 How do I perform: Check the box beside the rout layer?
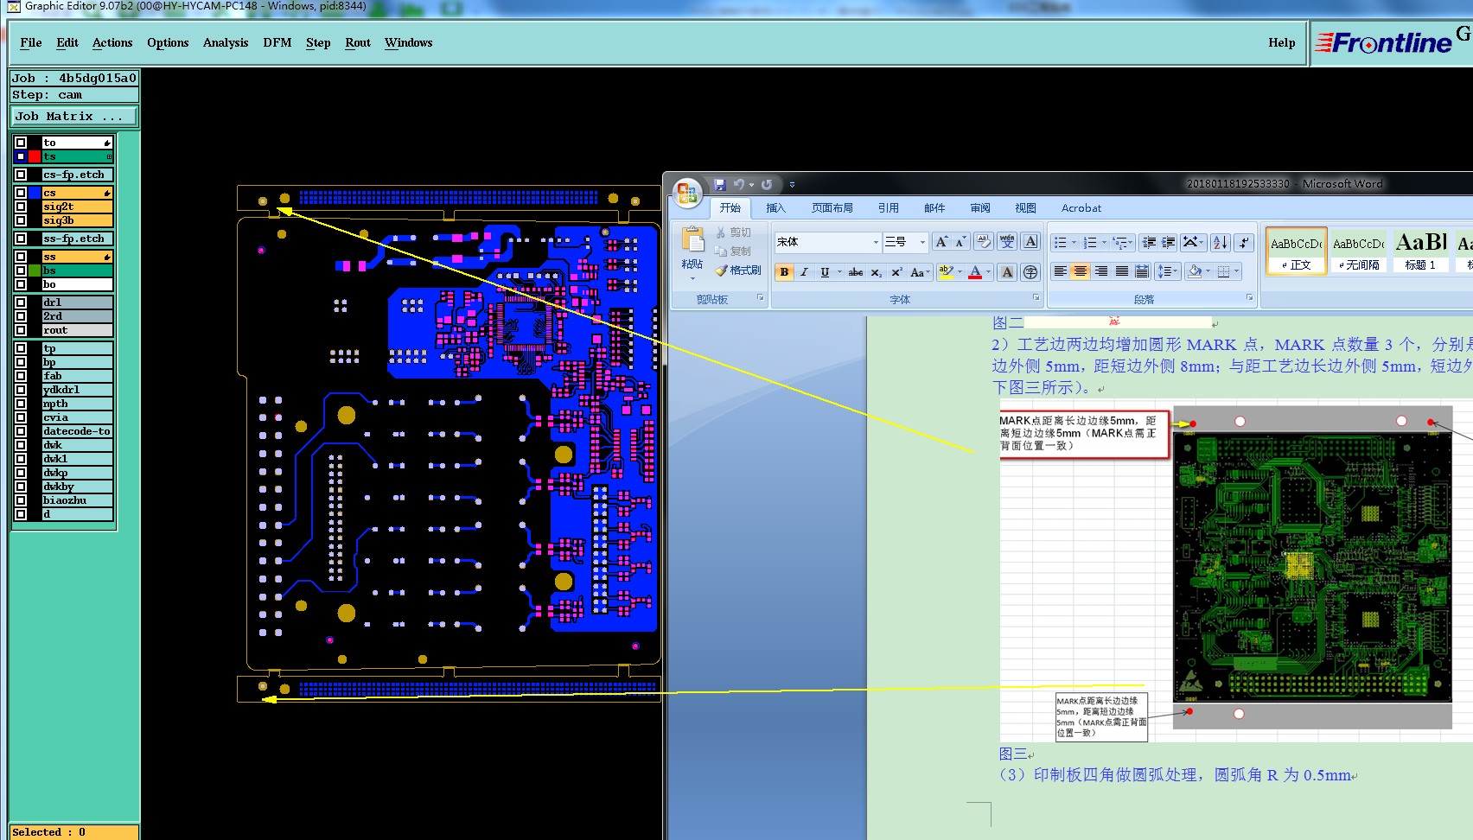pyautogui.click(x=21, y=330)
